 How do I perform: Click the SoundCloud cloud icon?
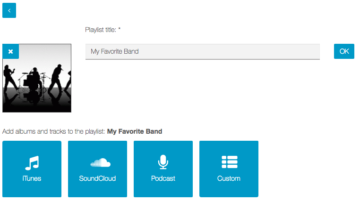[100, 162]
